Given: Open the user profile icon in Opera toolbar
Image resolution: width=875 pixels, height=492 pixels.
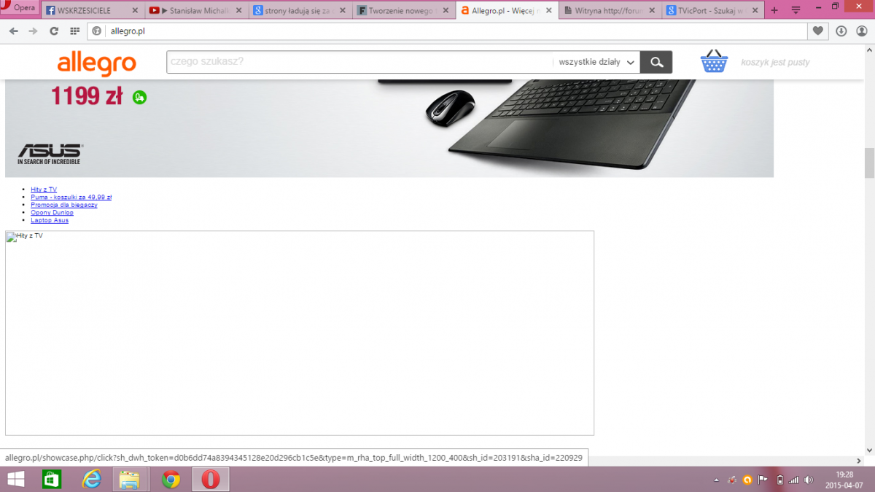Looking at the screenshot, I should coord(860,31).
